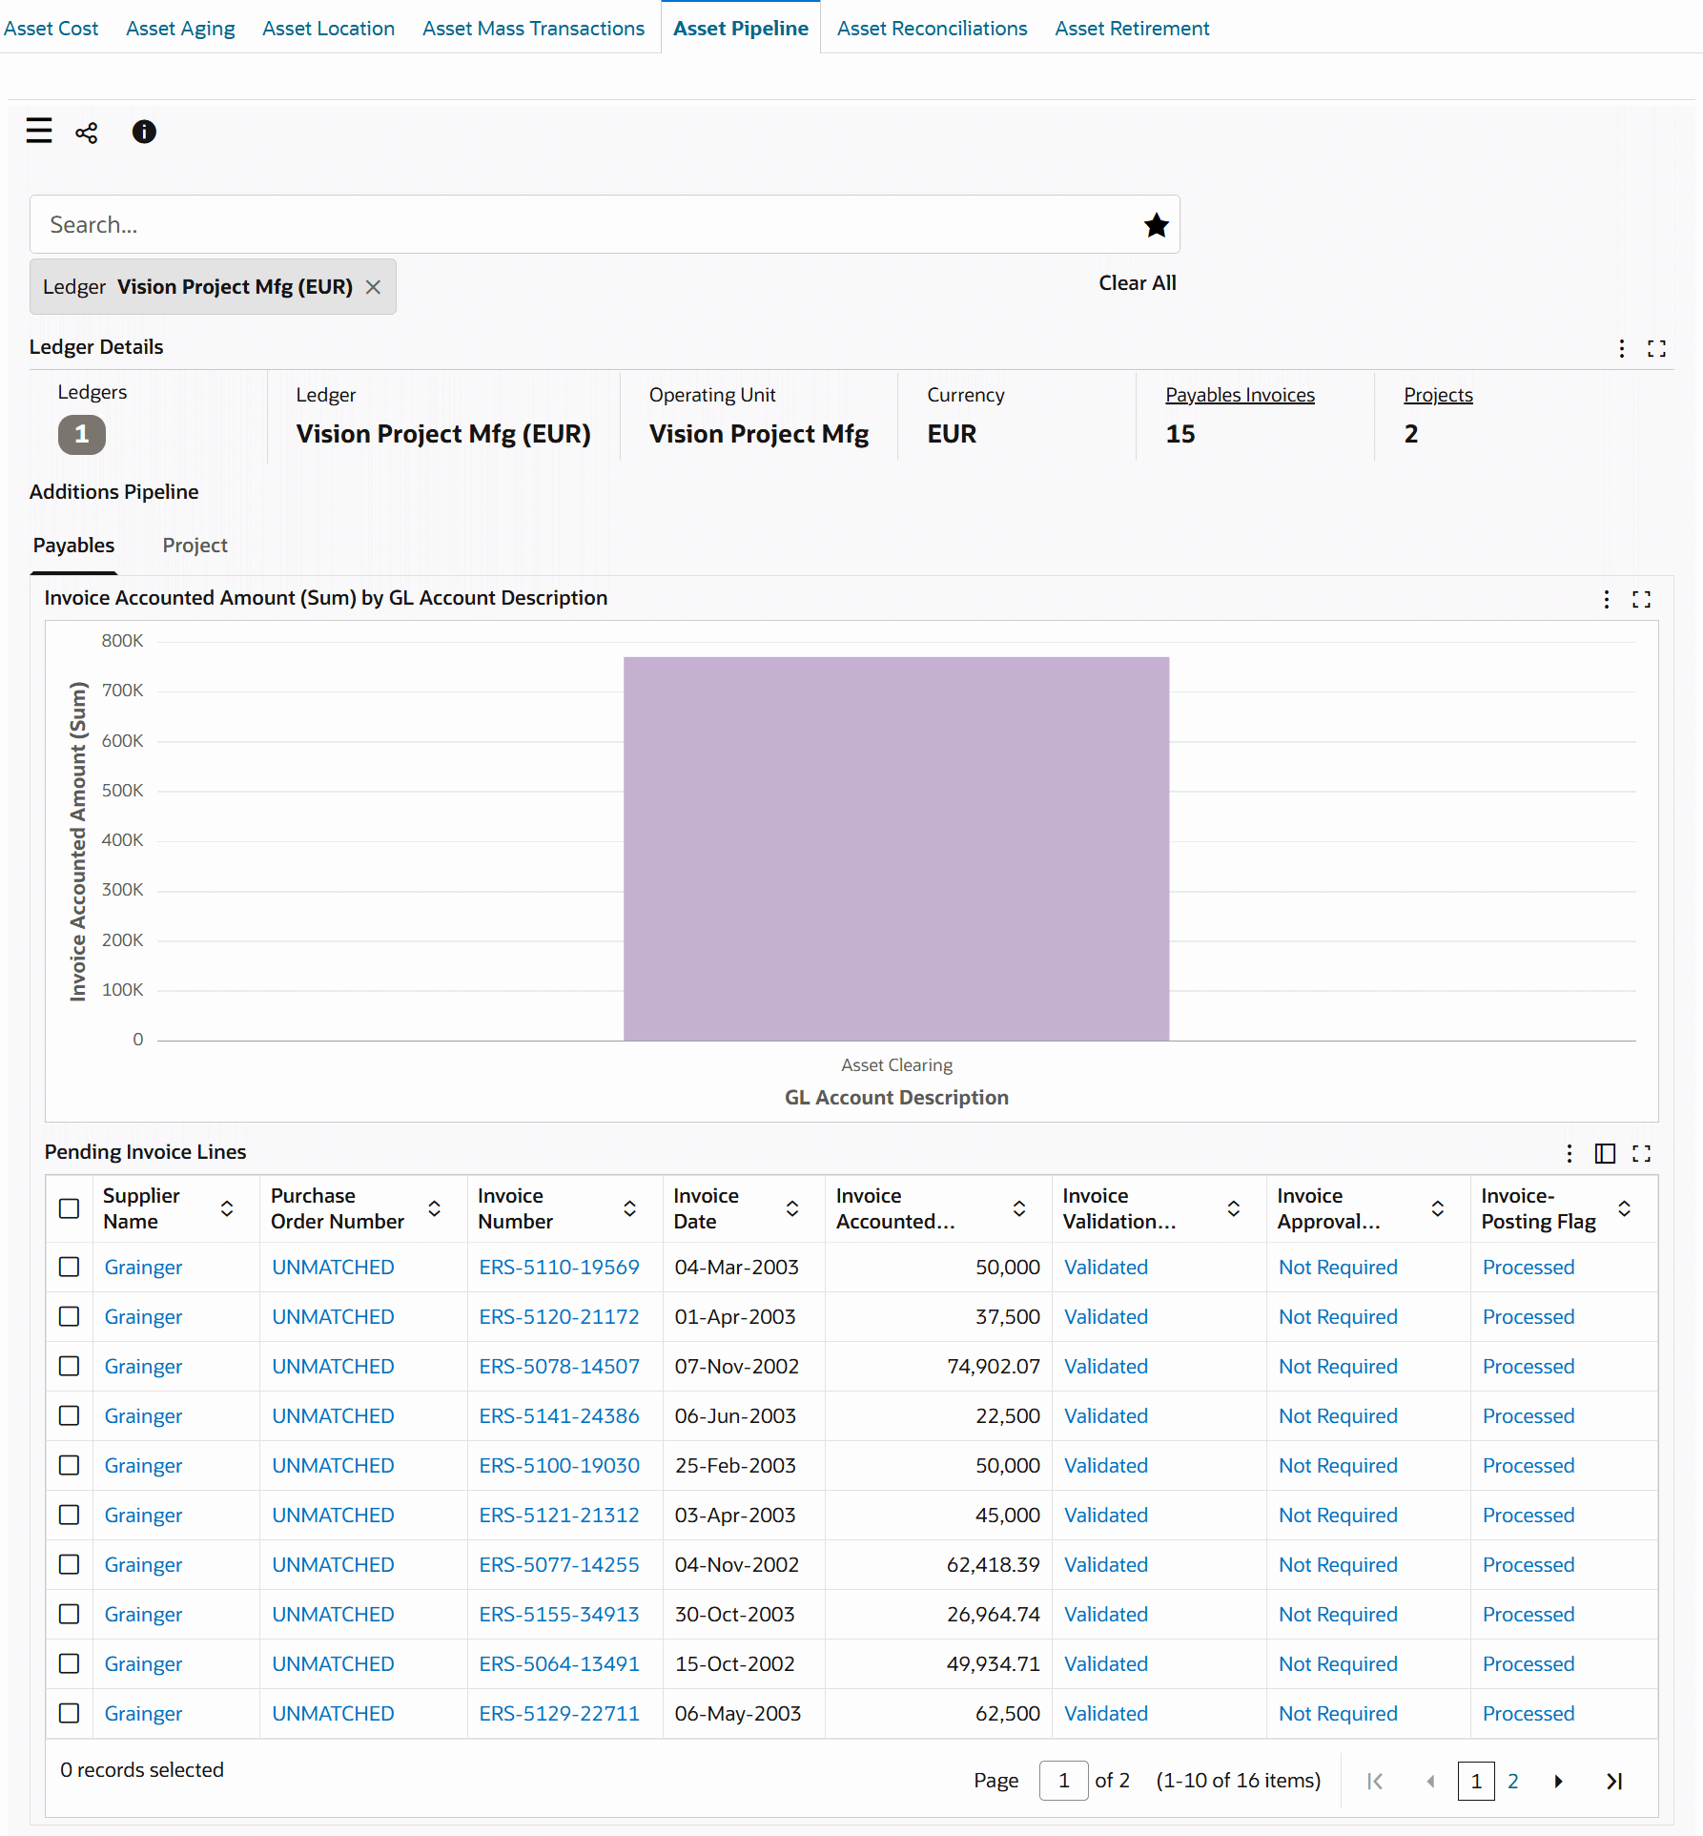Click the Asset Clearing bar in chart
This screenshot has height=1836, width=1703.
tap(896, 849)
